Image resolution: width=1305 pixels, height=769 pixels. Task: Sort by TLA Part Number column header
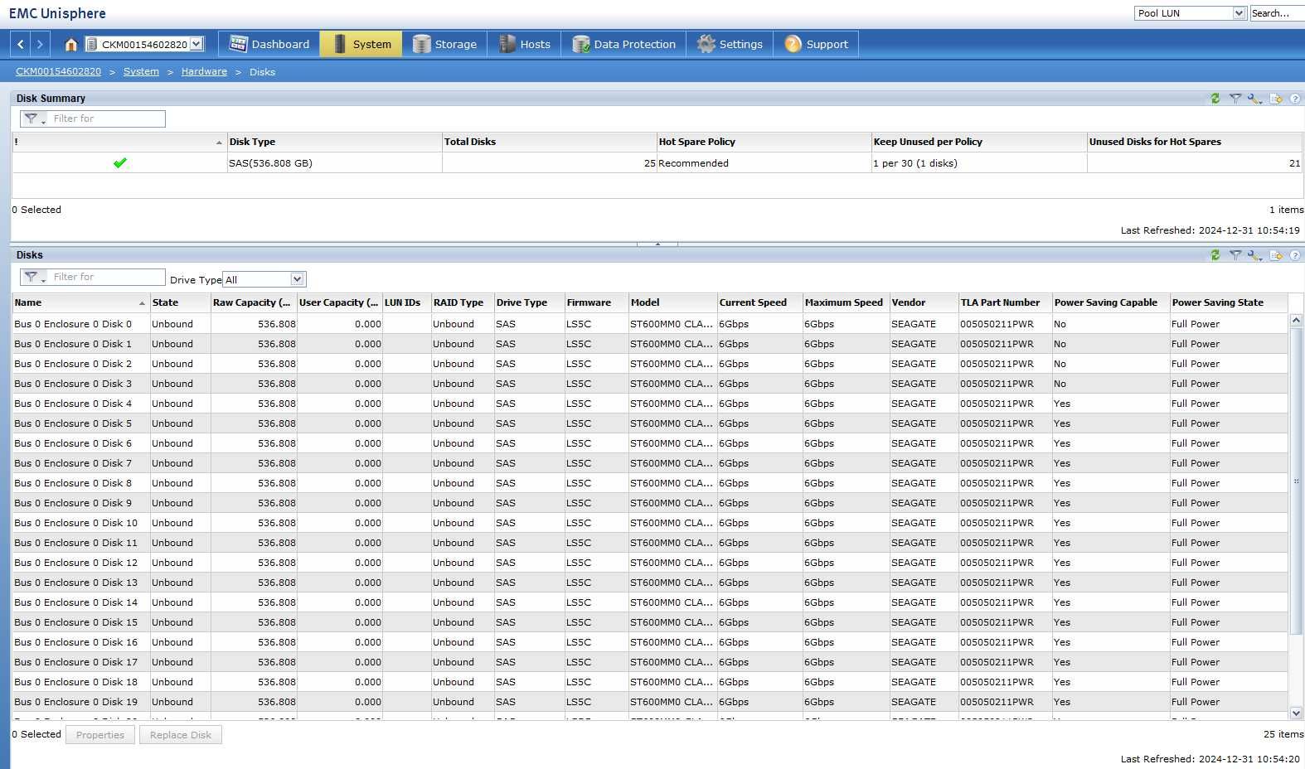pyautogui.click(x=1005, y=302)
